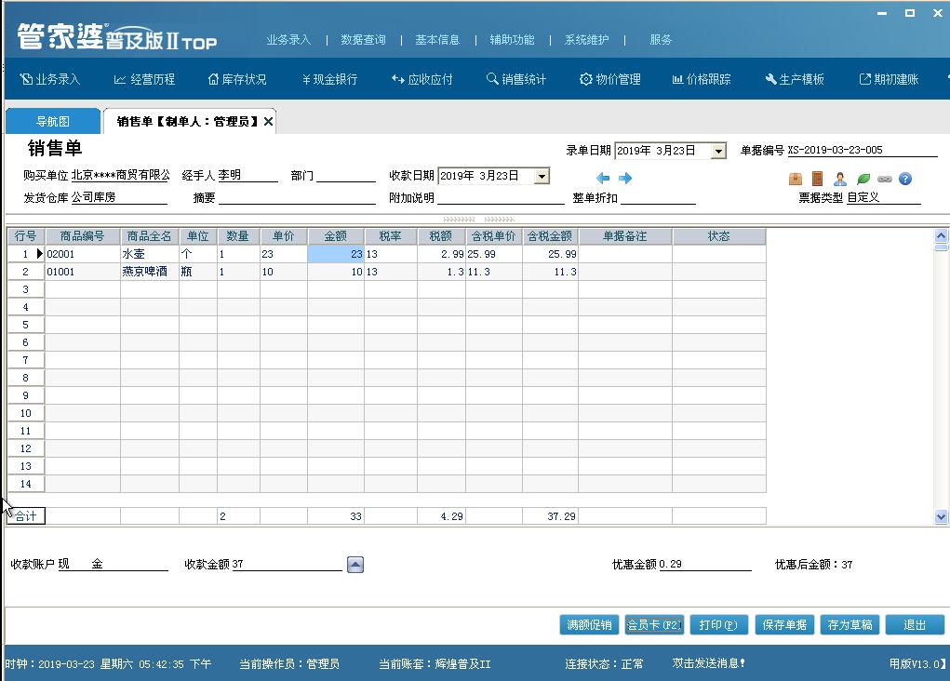This screenshot has width=950, height=681.
Task: Open the 数据查询 menu
Action: (363, 39)
